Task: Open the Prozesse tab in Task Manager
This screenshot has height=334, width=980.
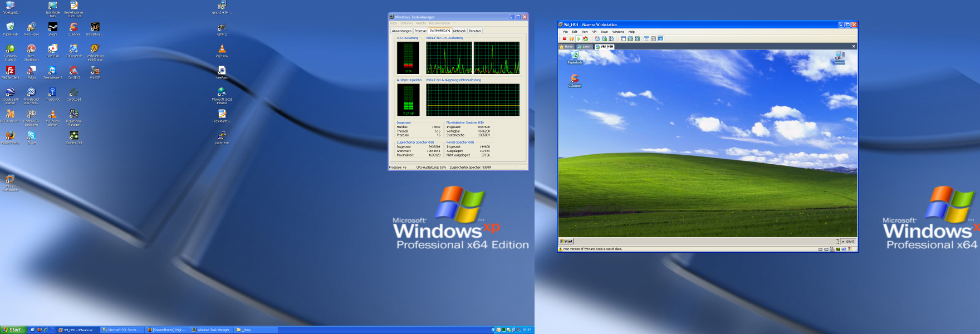Action: 420,31
